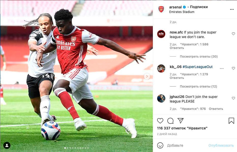This screenshot has height=152, width=237.
Task: Like the now.afc comment
Action: tap(233, 34)
